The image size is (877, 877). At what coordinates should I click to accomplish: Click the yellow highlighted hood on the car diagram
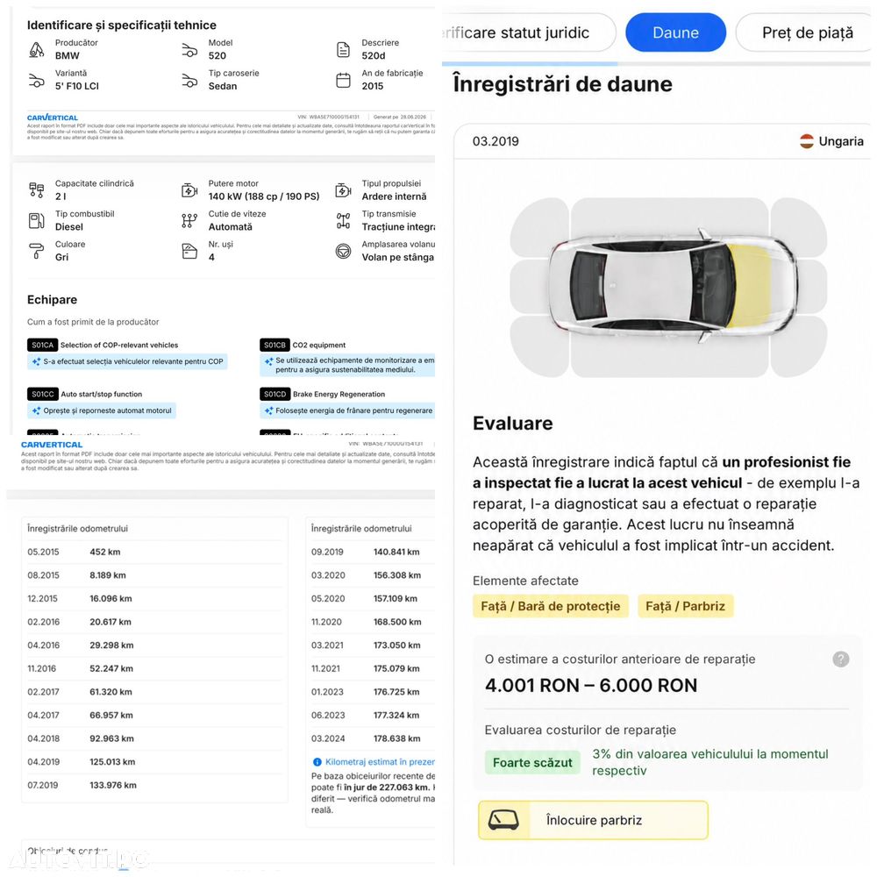[x=752, y=285]
